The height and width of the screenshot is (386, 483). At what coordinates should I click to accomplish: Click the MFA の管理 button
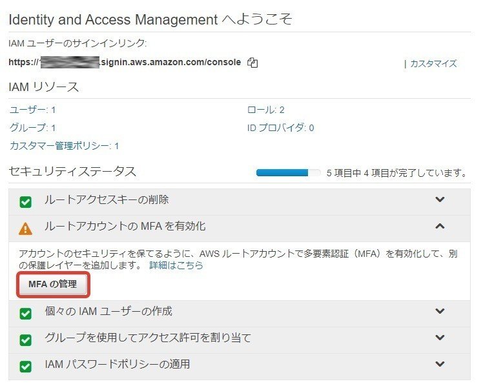53,284
